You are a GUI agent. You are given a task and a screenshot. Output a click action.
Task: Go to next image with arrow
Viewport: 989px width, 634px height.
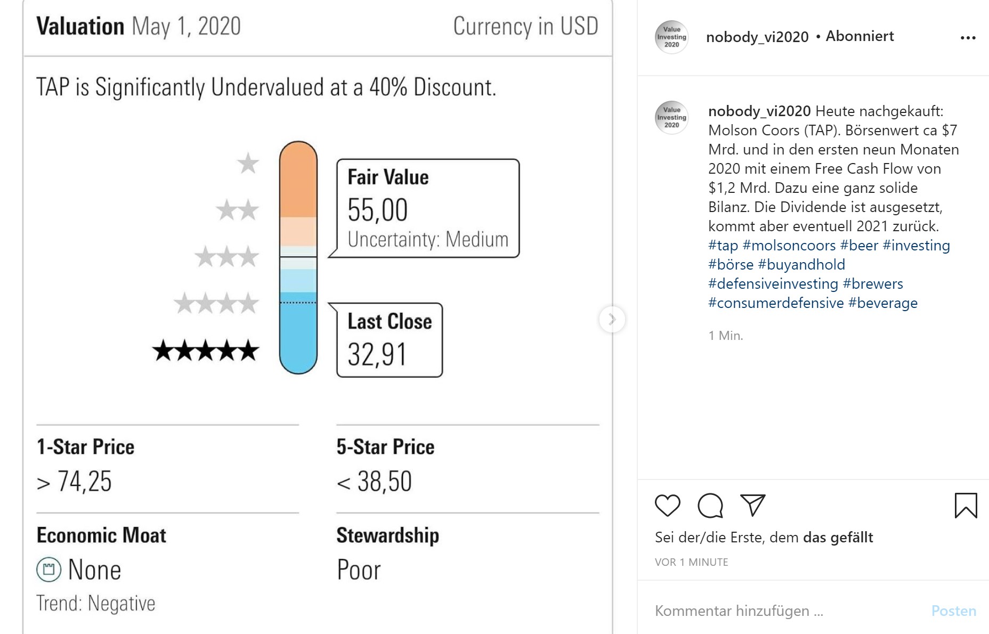coord(612,320)
